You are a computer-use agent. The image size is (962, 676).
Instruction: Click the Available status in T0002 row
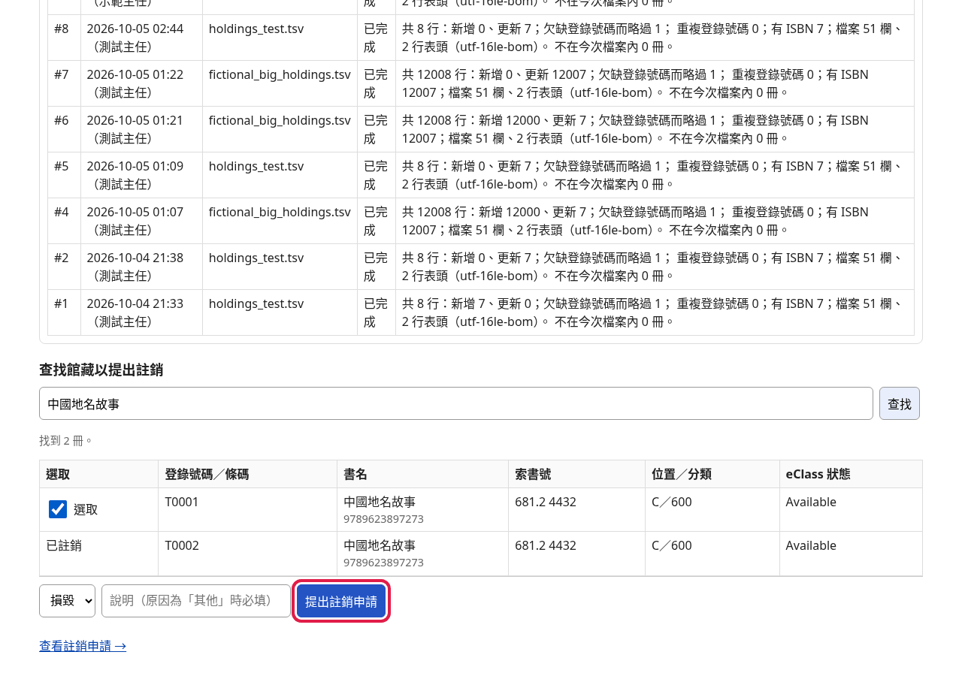811,545
